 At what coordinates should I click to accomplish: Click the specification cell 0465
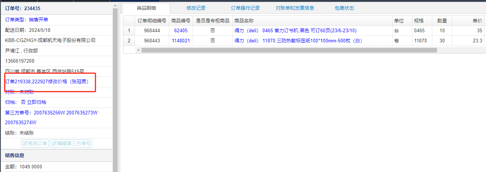coord(422,31)
